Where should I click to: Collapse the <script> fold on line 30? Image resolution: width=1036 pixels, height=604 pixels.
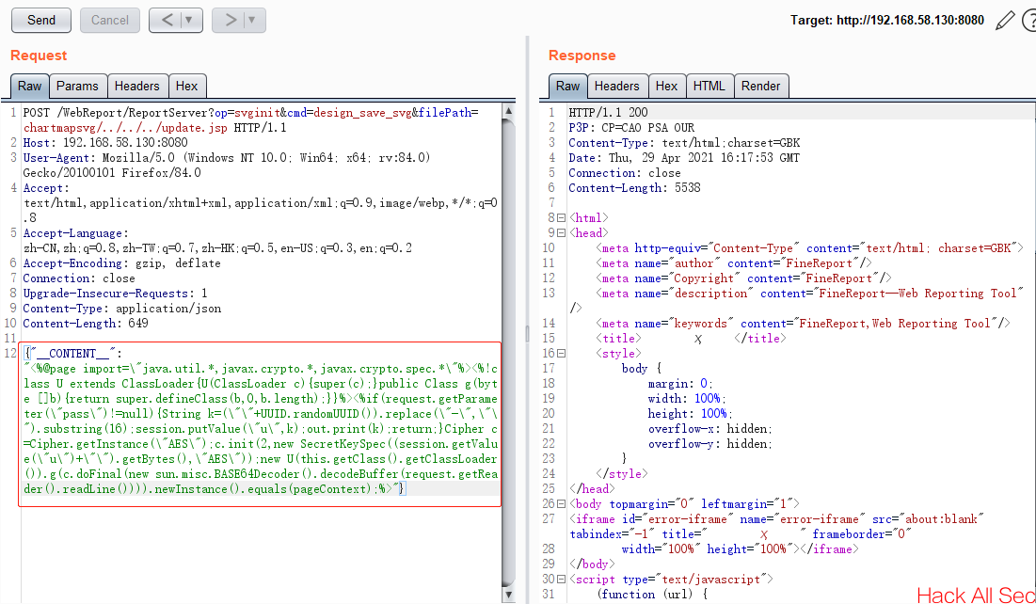tap(562, 580)
